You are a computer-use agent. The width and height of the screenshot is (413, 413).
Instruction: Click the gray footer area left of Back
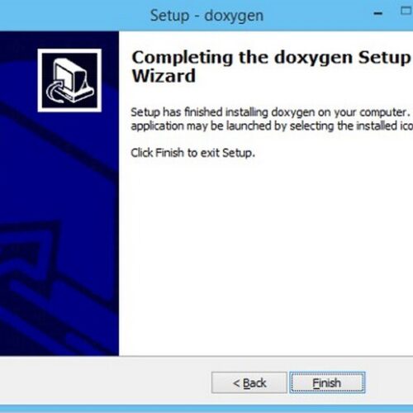[x=105, y=382]
